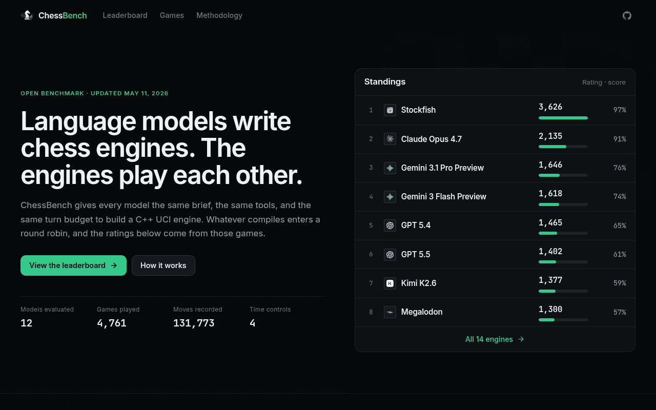Select the Claude Opus 4.7 name
The image size is (656, 410).
[432, 139]
